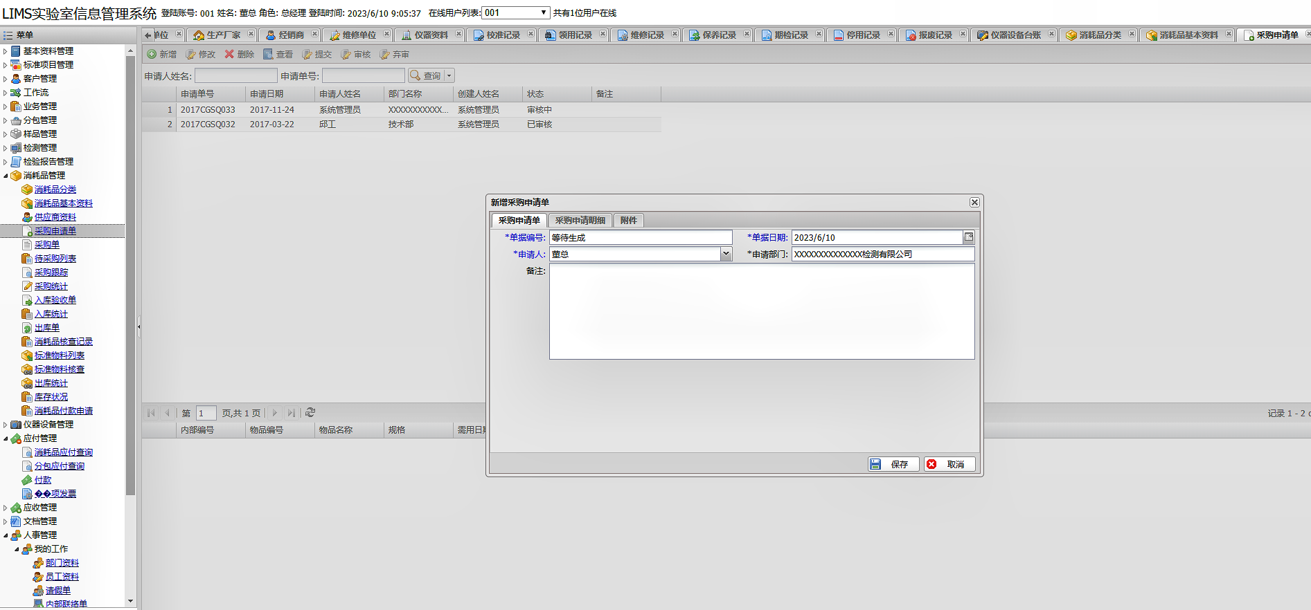Collapse 人事管理 tree node
Screen dimensions: 1311x610
[6, 535]
